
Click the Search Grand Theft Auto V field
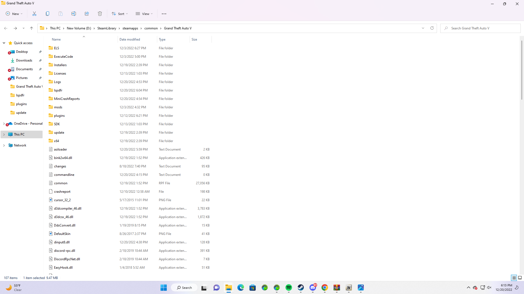(480, 28)
